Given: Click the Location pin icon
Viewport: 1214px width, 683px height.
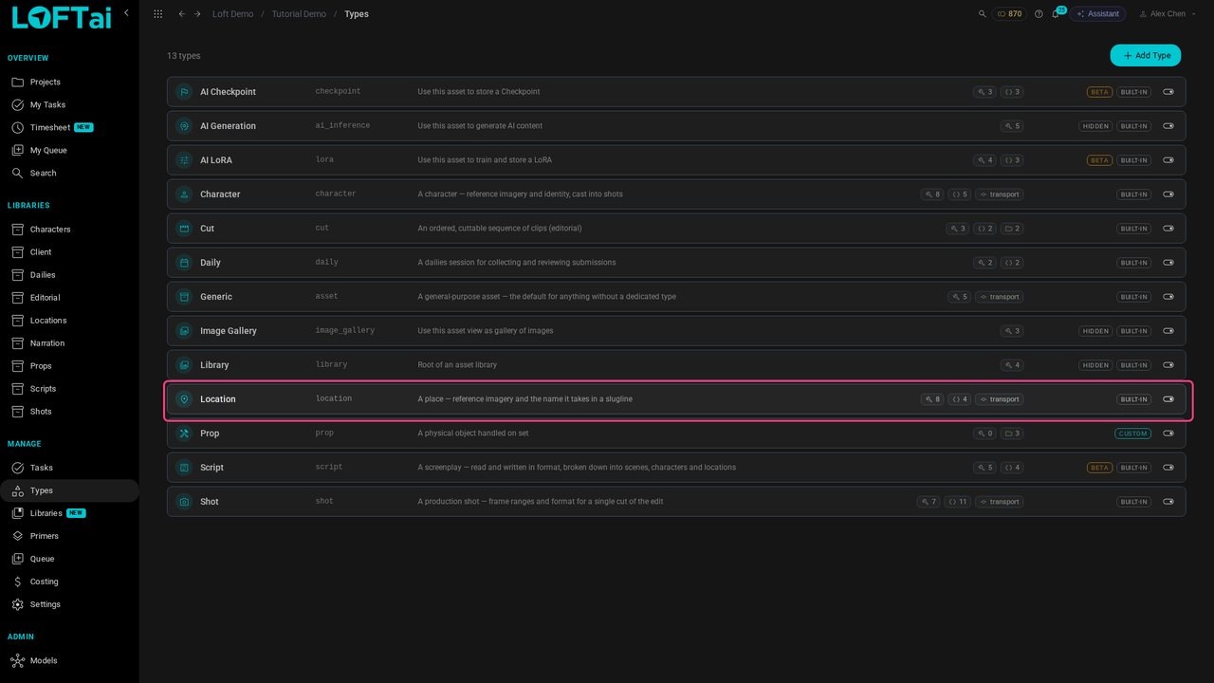Looking at the screenshot, I should click(184, 399).
